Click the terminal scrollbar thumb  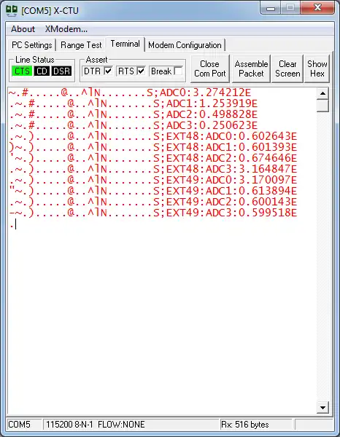tap(322, 106)
